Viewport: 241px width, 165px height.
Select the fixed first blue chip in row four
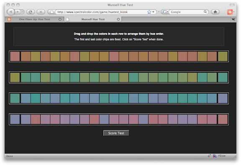(15, 119)
